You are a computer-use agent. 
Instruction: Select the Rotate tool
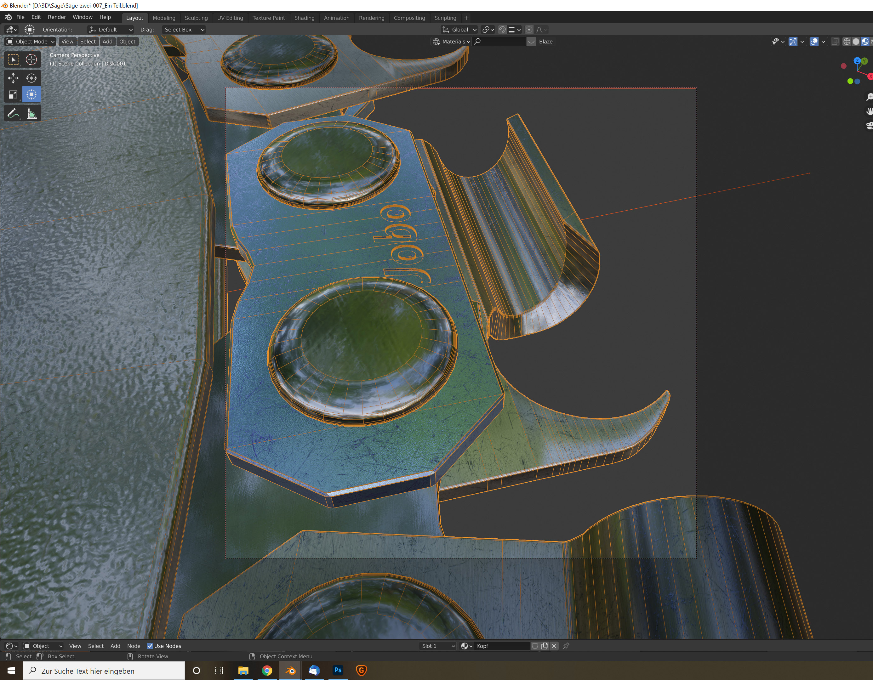click(x=31, y=78)
